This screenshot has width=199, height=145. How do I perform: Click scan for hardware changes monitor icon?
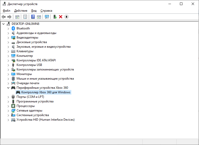tap(47, 17)
